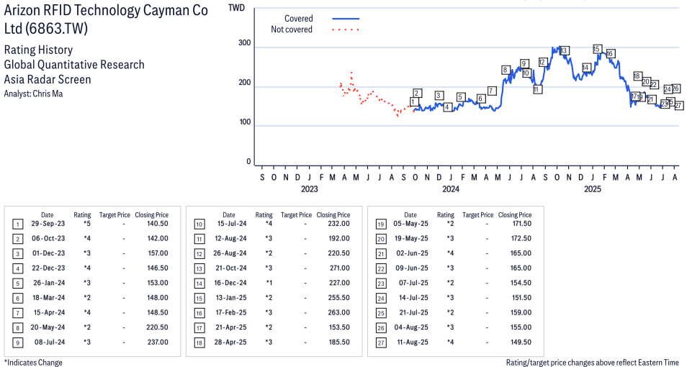
Task: Click 'Global Quantitative Research' text
Action: pyautogui.click(x=74, y=65)
